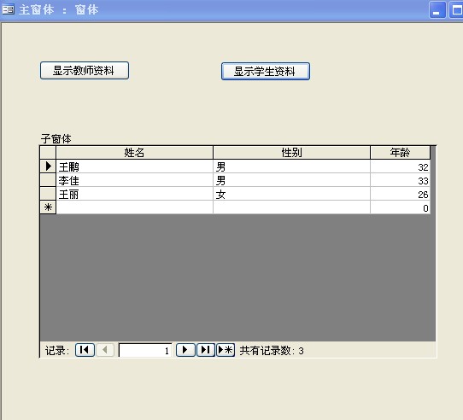This screenshot has width=463, height=420.
Task: Click the form icon in the title bar
Action: (x=8, y=9)
